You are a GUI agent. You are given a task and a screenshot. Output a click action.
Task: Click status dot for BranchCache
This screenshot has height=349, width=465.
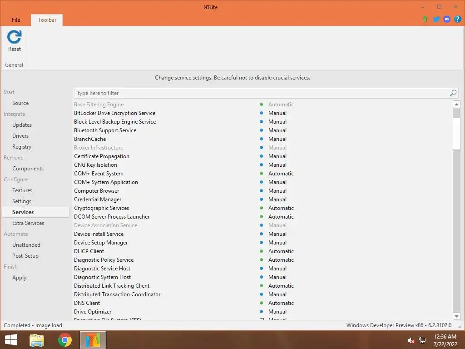261,139
